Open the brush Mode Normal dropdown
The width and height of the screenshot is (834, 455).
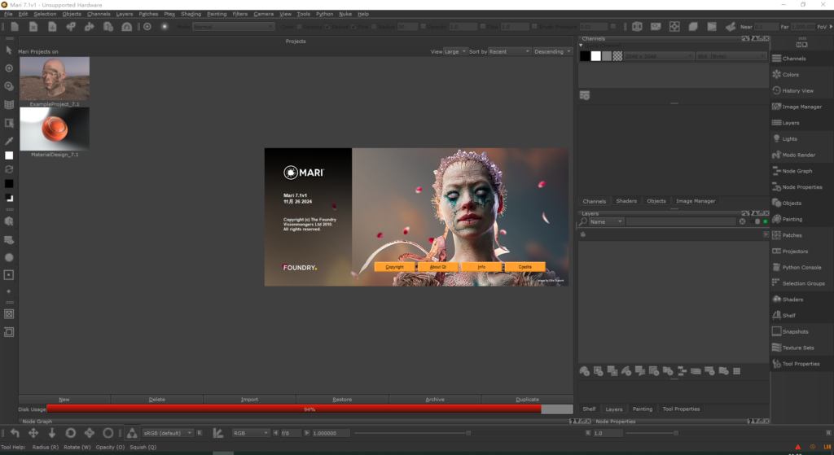click(233, 27)
